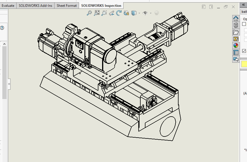247x162 pixels.
Task: Minimize the drawing document window
Action: [x=218, y=8]
